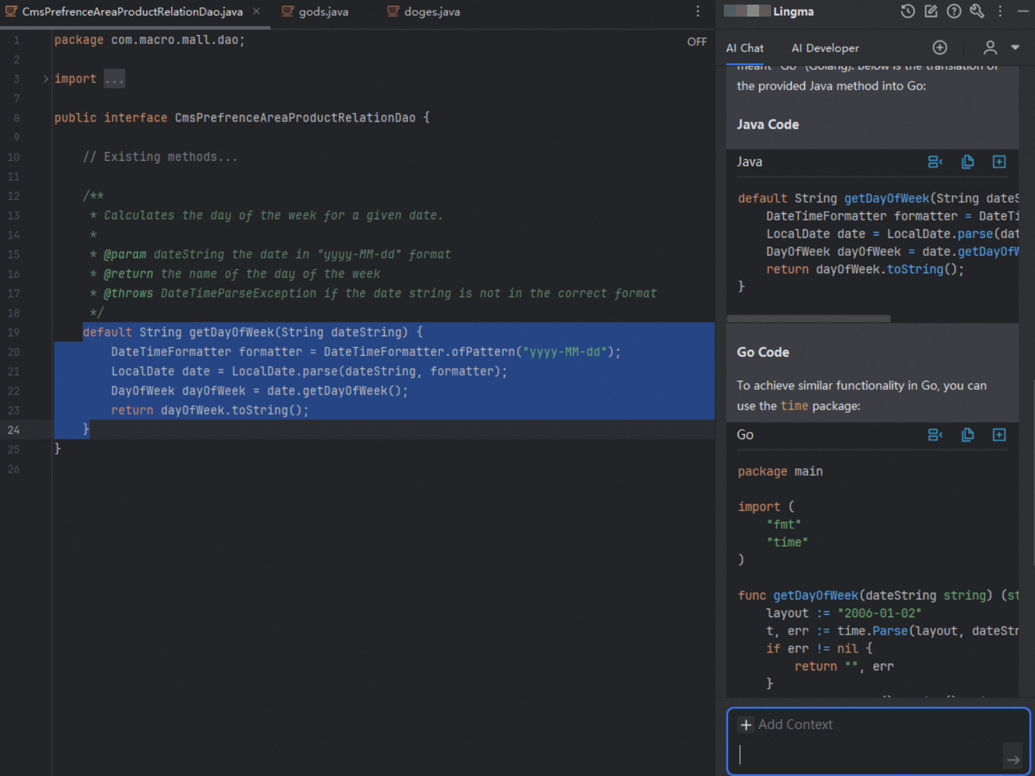
Task: Create new file from Go code block
Action: pyautogui.click(x=999, y=435)
